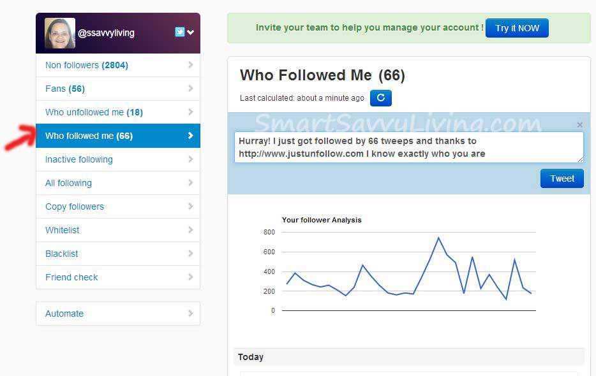Click the Tweet button
The image size is (596, 376).
coord(562,178)
